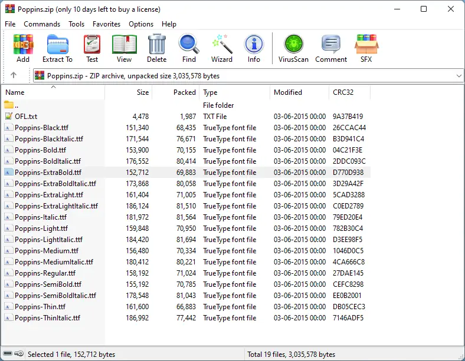The height and width of the screenshot is (361, 465).
Task: Click the archive path address field
Action: pos(248,76)
